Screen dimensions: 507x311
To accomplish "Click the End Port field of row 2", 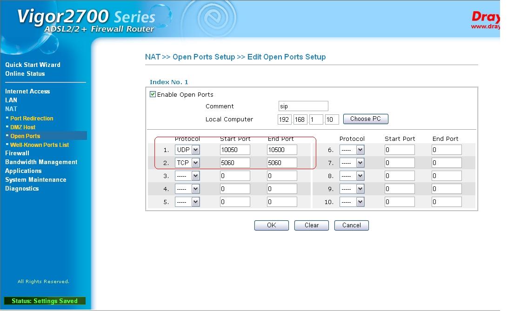I will point(282,163).
